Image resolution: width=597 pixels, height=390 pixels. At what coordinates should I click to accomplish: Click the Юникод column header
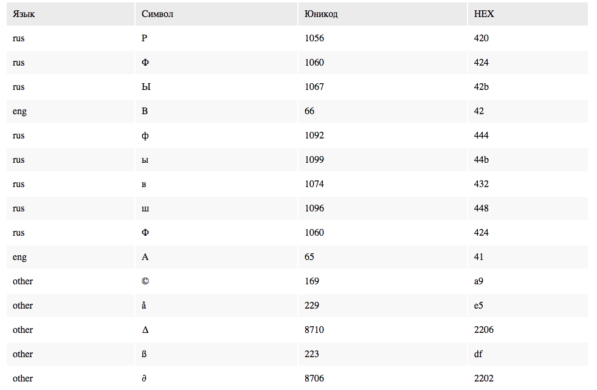click(382, 14)
